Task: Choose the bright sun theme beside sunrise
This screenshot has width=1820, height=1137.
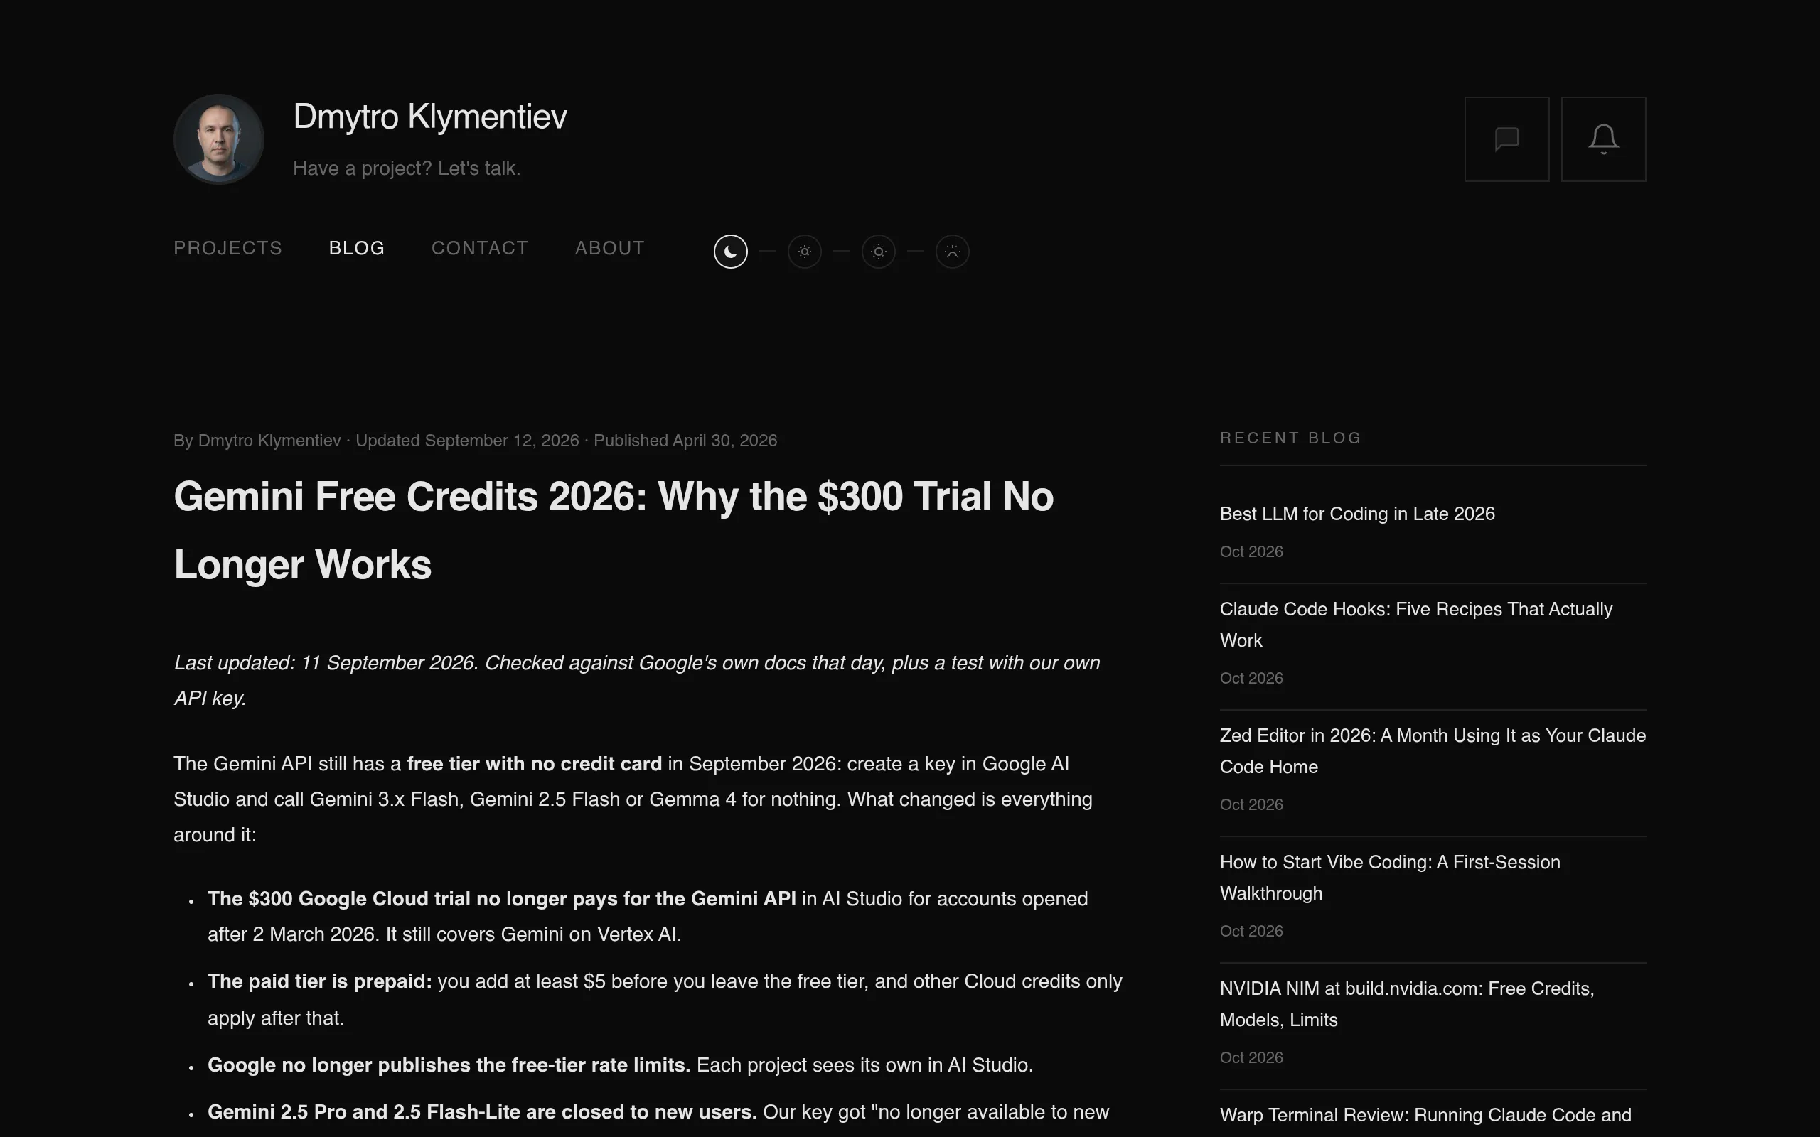Action: coord(879,251)
